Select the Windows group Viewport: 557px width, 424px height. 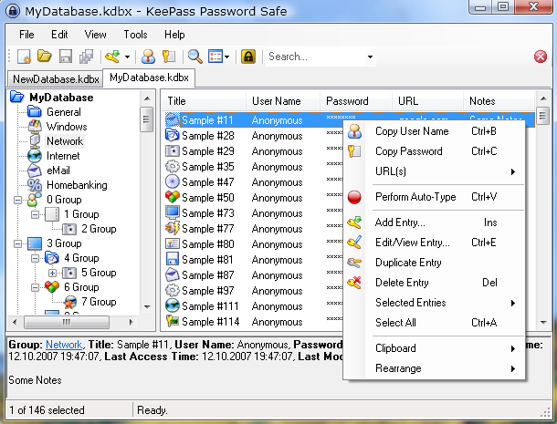(67, 127)
